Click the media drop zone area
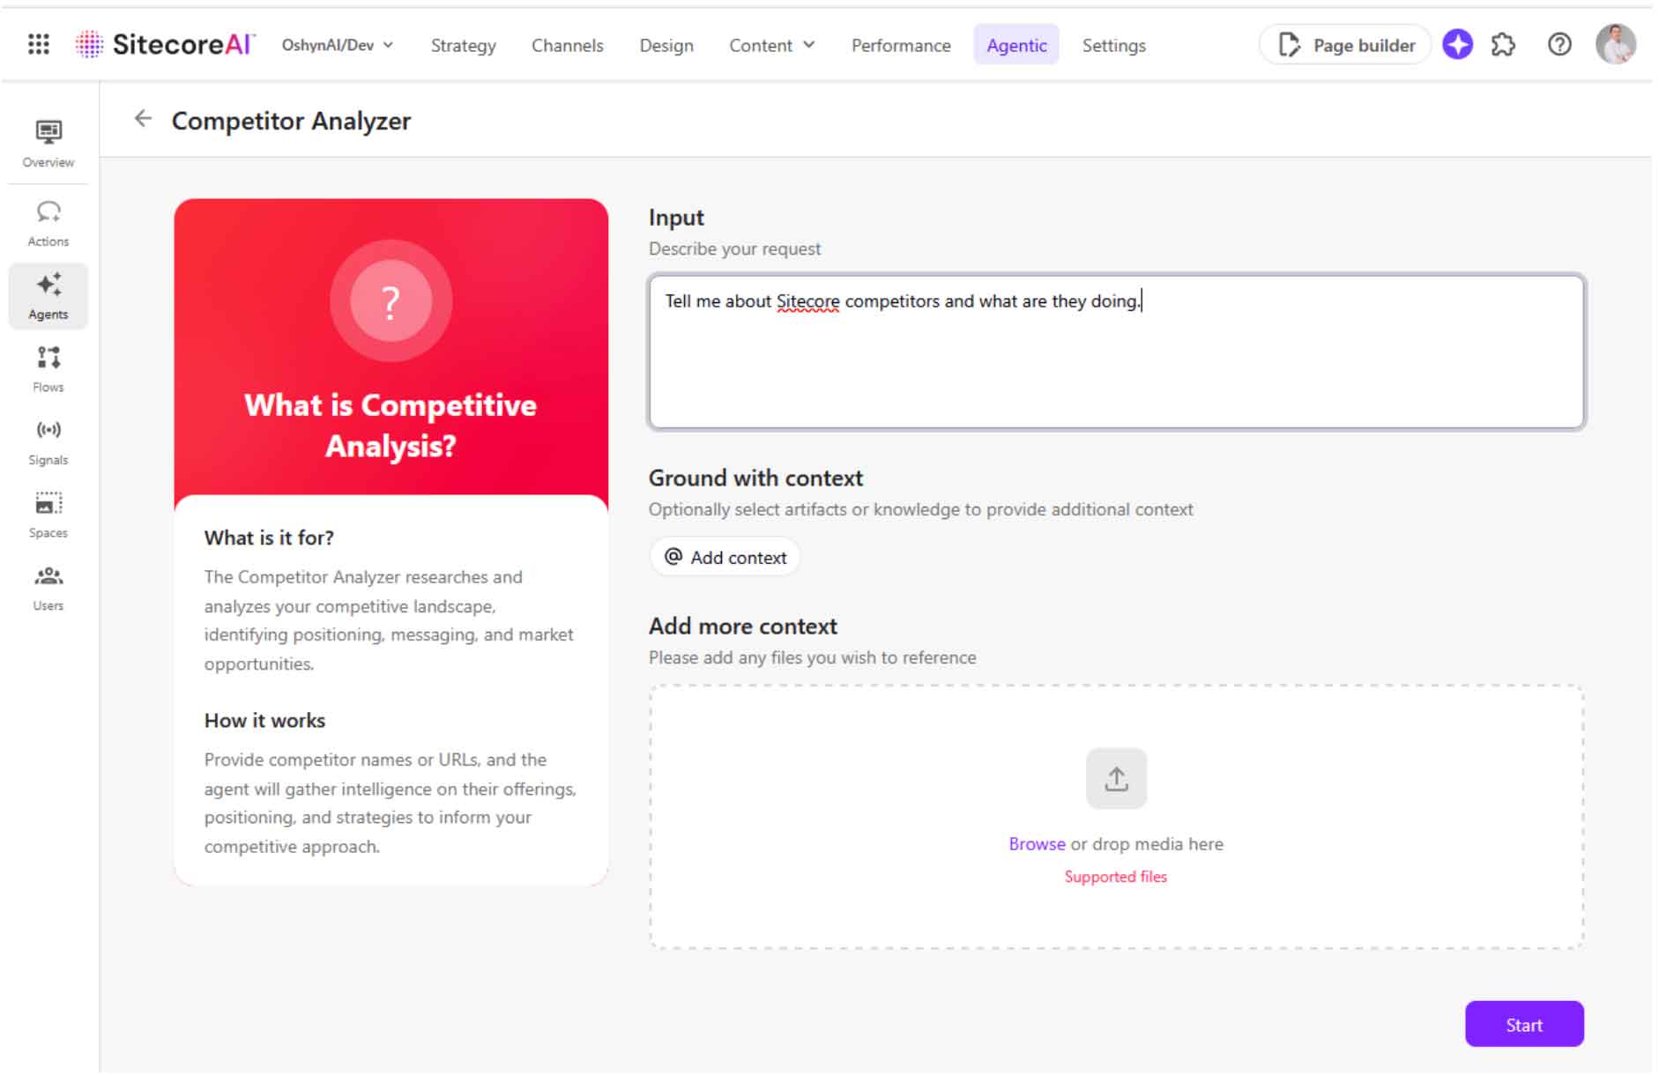Image resolution: width=1659 pixels, height=1075 pixels. coord(1116,817)
